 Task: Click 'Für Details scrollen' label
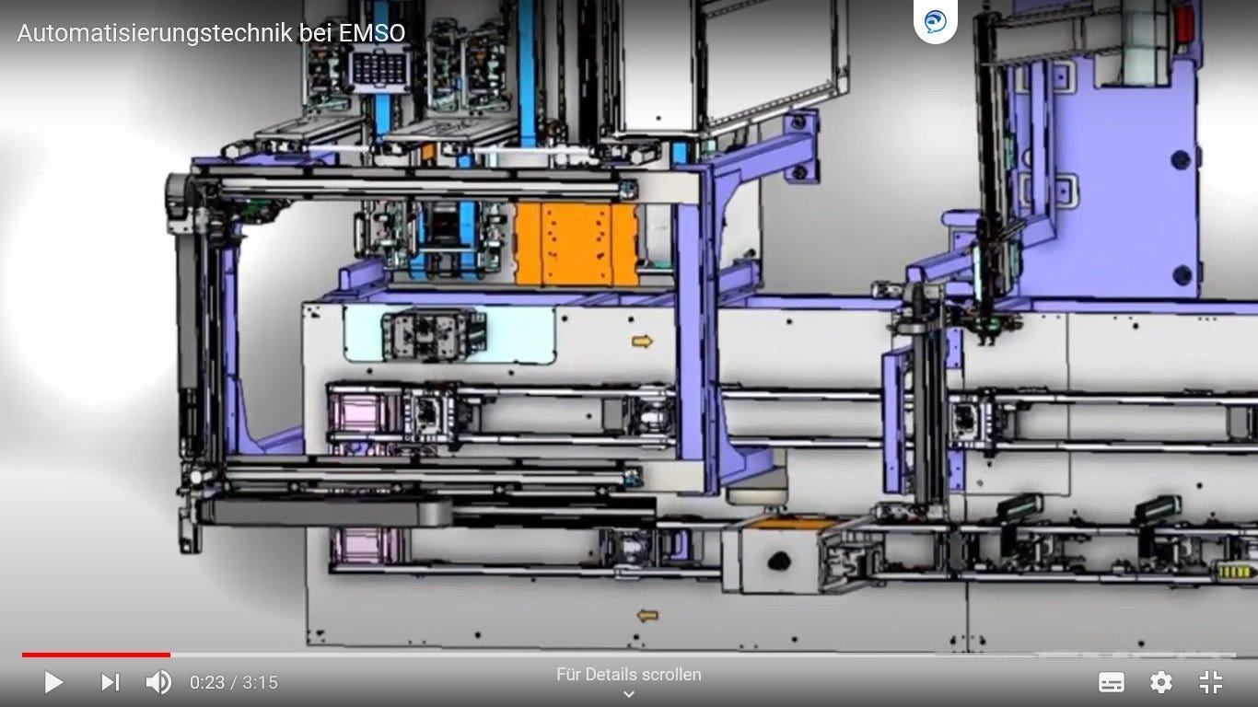coord(629,675)
